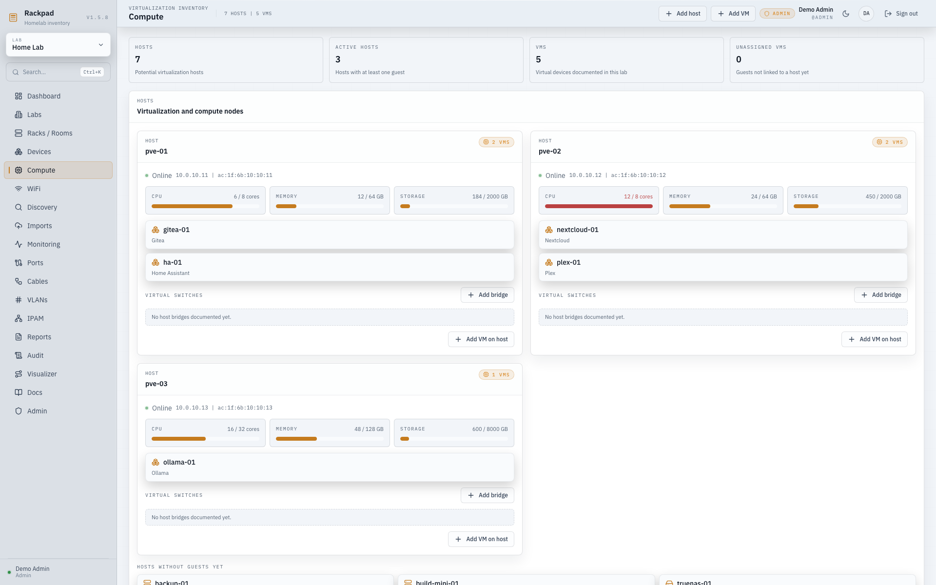
Task: Toggle dark mode with the moon icon
Action: pos(846,14)
